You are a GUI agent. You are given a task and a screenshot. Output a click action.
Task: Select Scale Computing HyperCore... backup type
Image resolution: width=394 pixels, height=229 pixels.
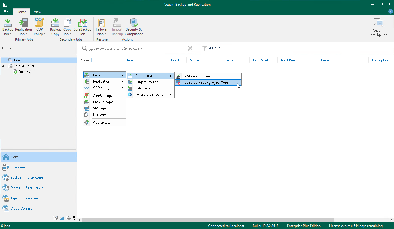pyautogui.click(x=208, y=83)
